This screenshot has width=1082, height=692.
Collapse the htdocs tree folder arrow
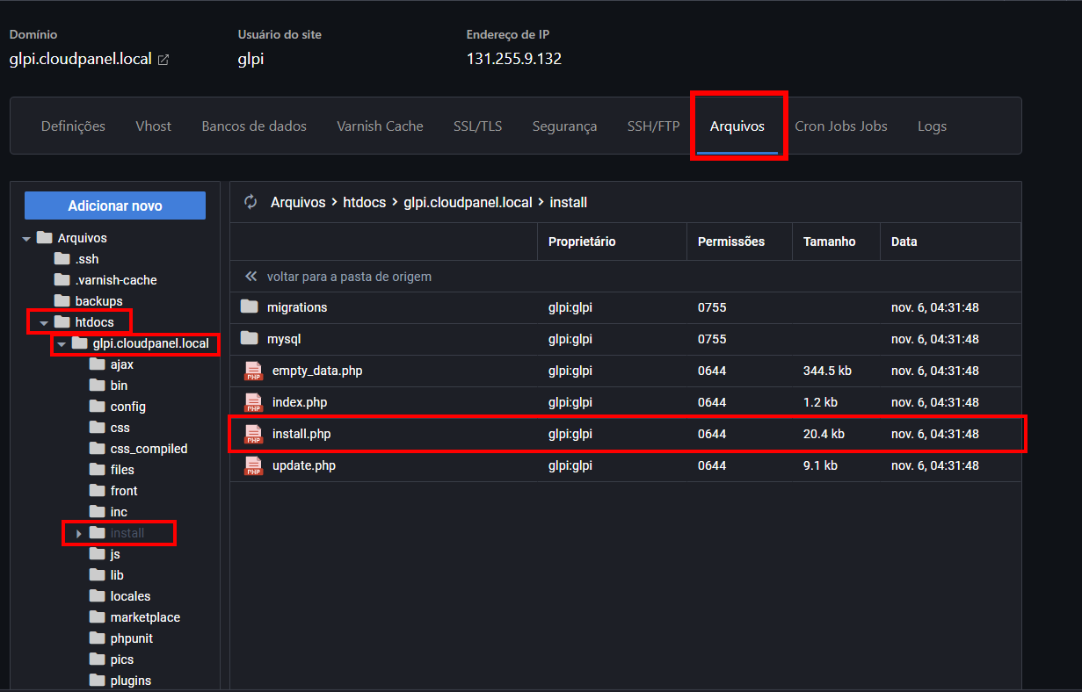(x=44, y=323)
